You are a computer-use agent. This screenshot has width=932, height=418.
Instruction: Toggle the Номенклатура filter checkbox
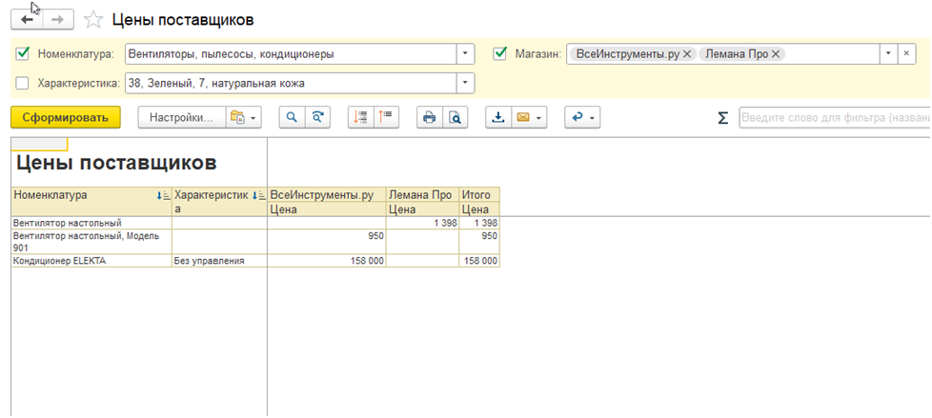24,54
